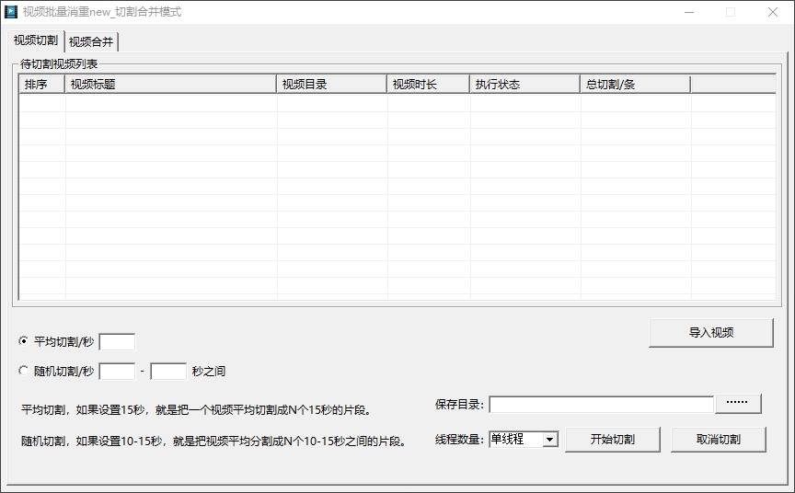Close the 视频批量消重 window
Screen dimensions: 795x493
(x=773, y=12)
